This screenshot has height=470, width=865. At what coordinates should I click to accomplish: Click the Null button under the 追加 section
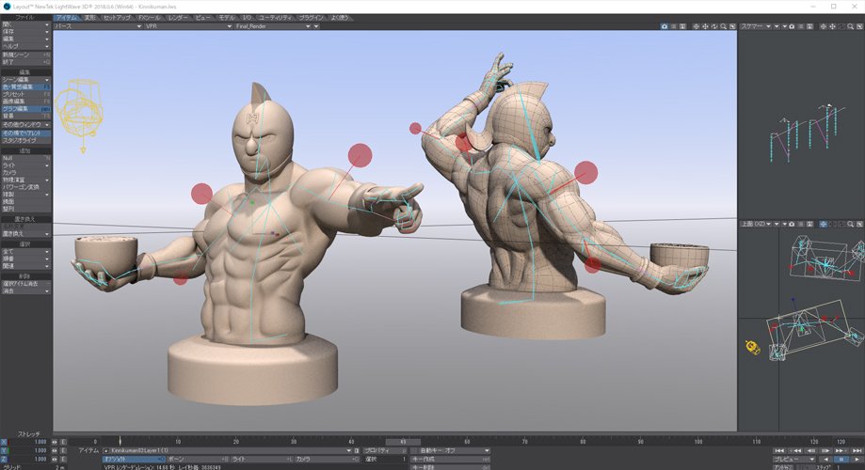click(25, 158)
